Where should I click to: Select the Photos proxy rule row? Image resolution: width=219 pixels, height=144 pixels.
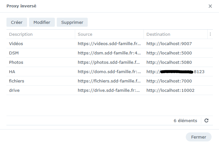click(x=16, y=62)
